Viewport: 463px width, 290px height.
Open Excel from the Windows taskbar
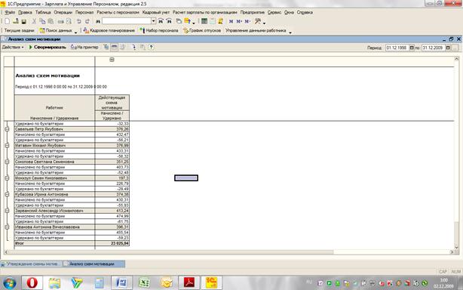[144, 283]
